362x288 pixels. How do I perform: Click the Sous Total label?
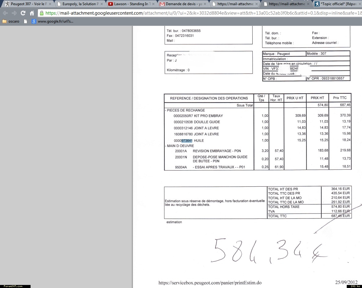tap(245, 105)
